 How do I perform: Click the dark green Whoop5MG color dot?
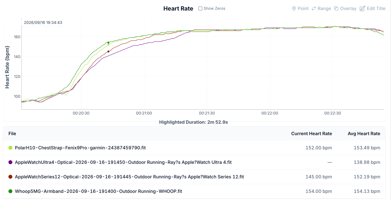[10, 191]
